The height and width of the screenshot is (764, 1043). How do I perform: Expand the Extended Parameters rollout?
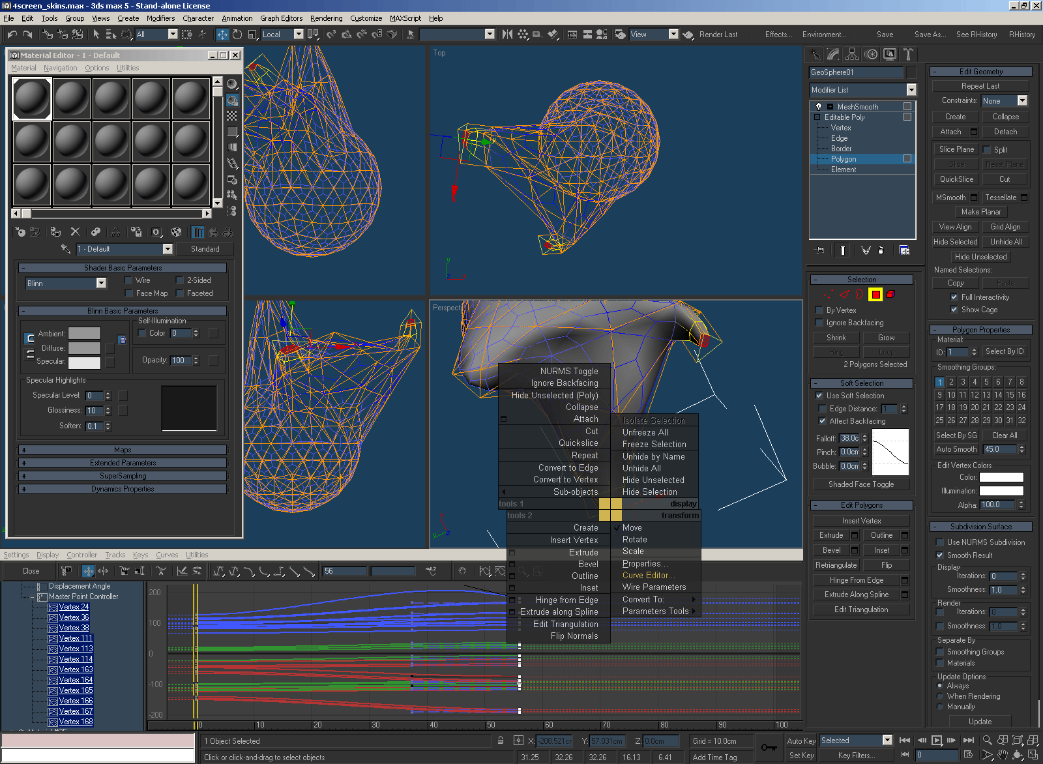click(123, 463)
